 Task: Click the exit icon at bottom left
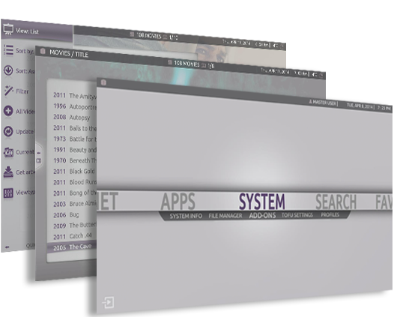coord(108,302)
